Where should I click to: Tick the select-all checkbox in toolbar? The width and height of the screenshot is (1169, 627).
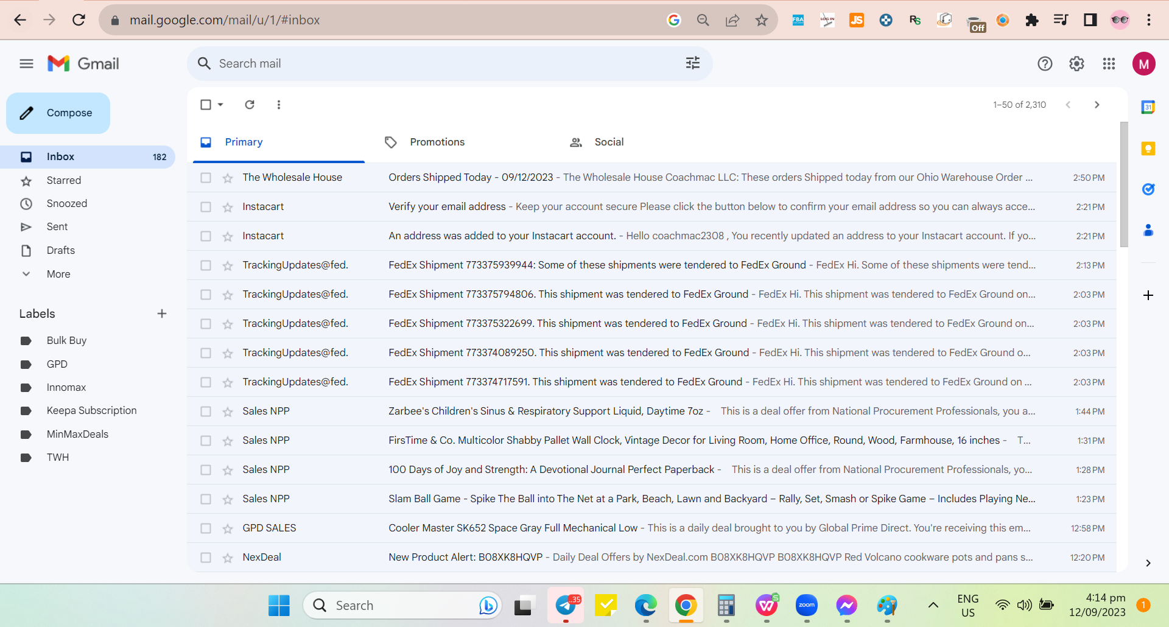click(x=206, y=105)
